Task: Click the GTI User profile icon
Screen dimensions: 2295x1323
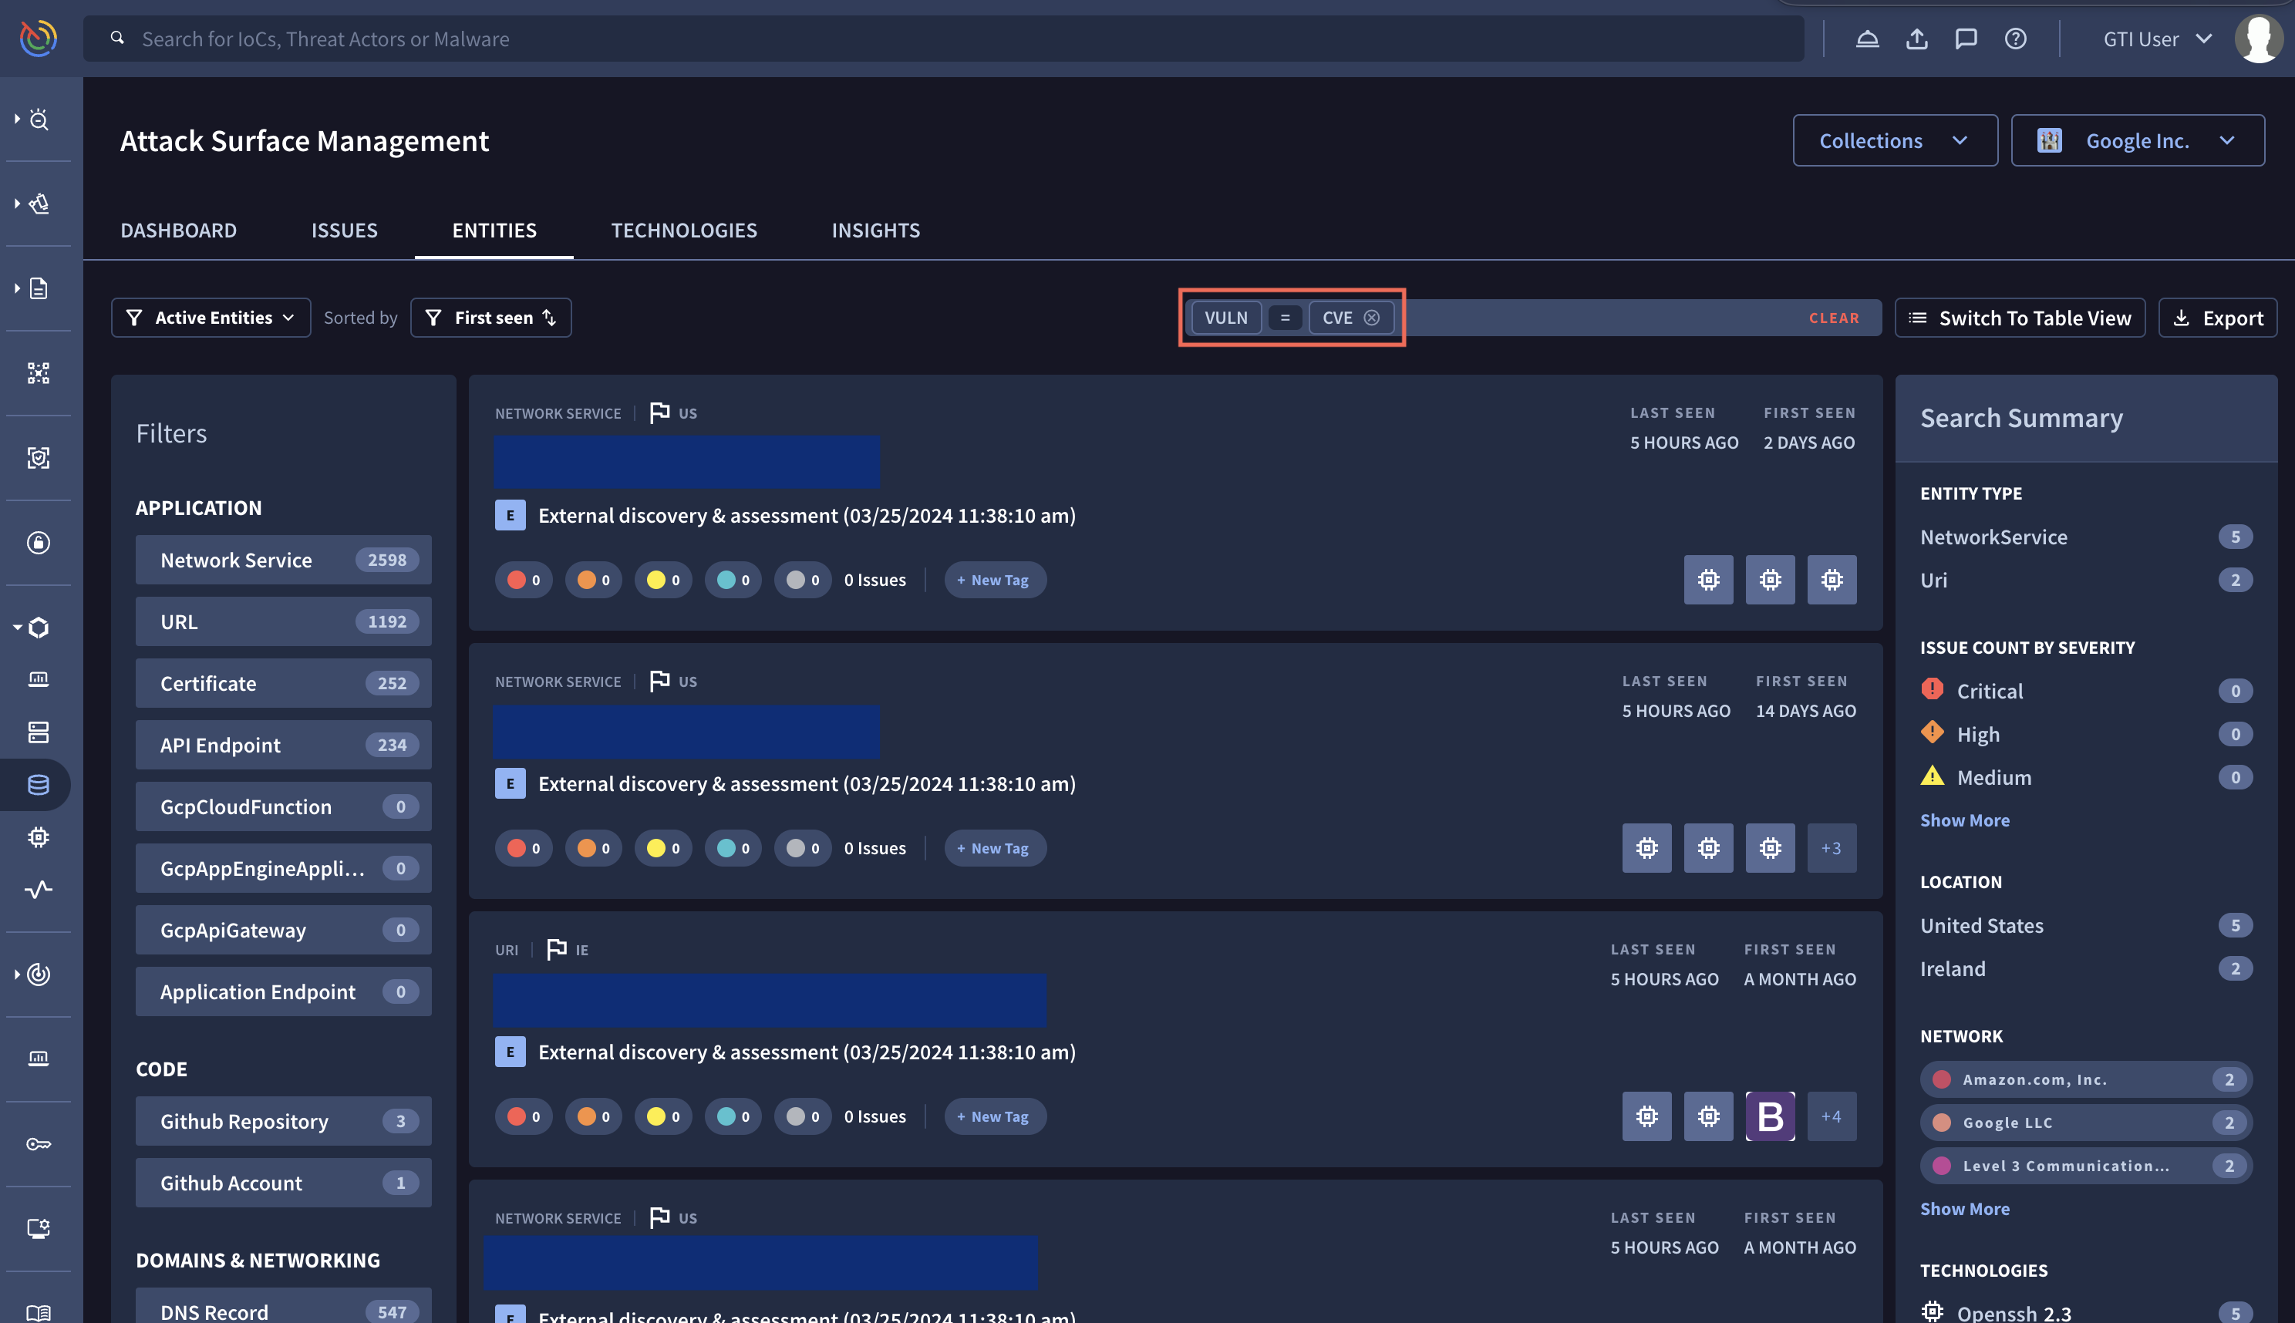Action: tap(2254, 38)
